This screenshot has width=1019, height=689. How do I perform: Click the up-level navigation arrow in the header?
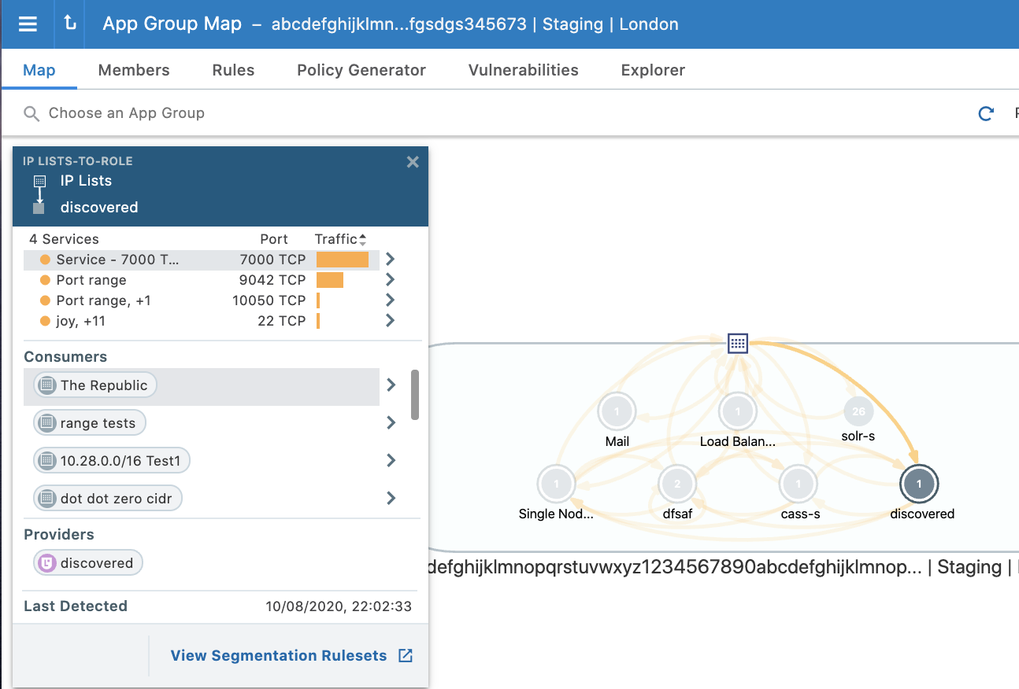tap(69, 24)
